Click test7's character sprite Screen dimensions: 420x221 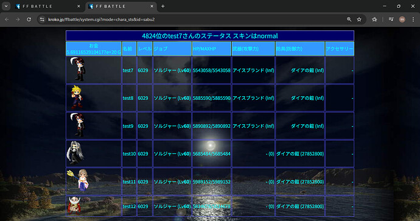click(78, 69)
